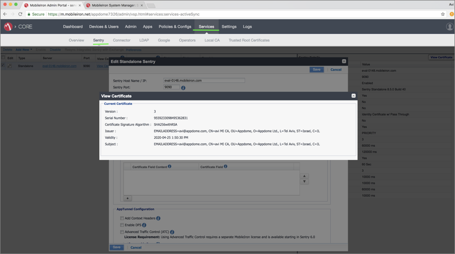Click the Certificate Field Content info icon
The height and width of the screenshot is (254, 455).
click(169, 167)
